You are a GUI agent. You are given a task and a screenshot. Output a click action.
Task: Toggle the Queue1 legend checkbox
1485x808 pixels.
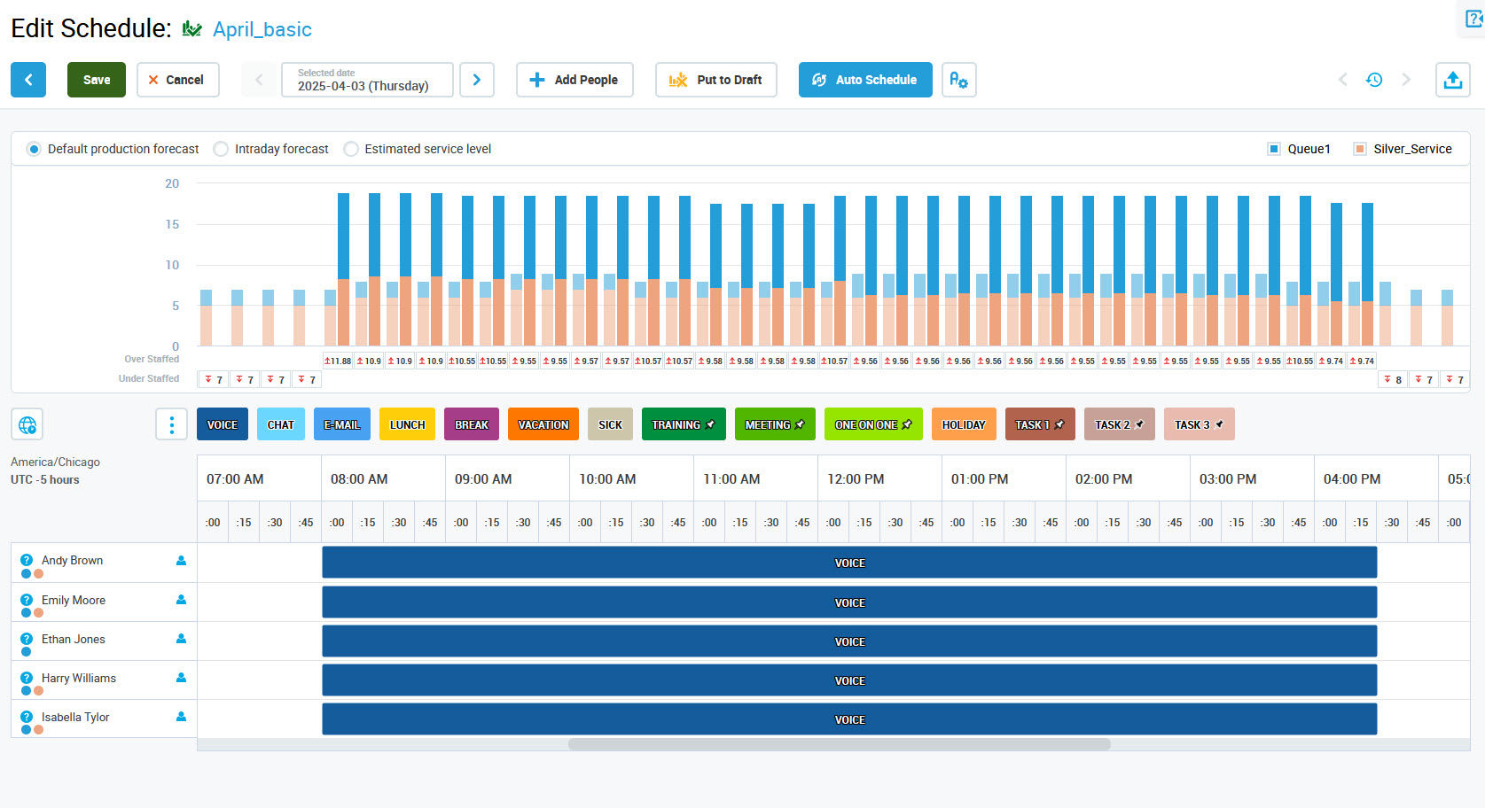coord(1274,149)
